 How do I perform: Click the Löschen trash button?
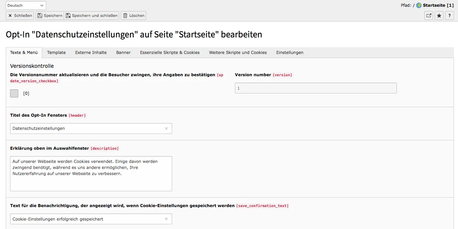point(133,16)
